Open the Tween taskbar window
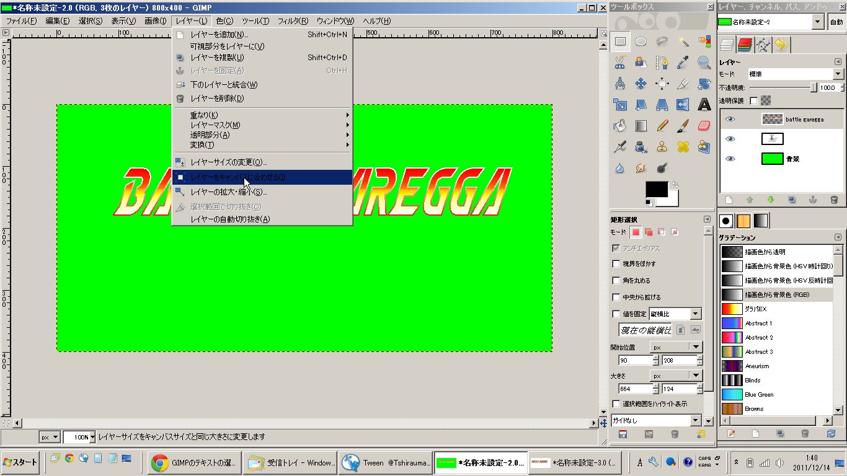Viewport: 847px width, 476px height. [386, 462]
